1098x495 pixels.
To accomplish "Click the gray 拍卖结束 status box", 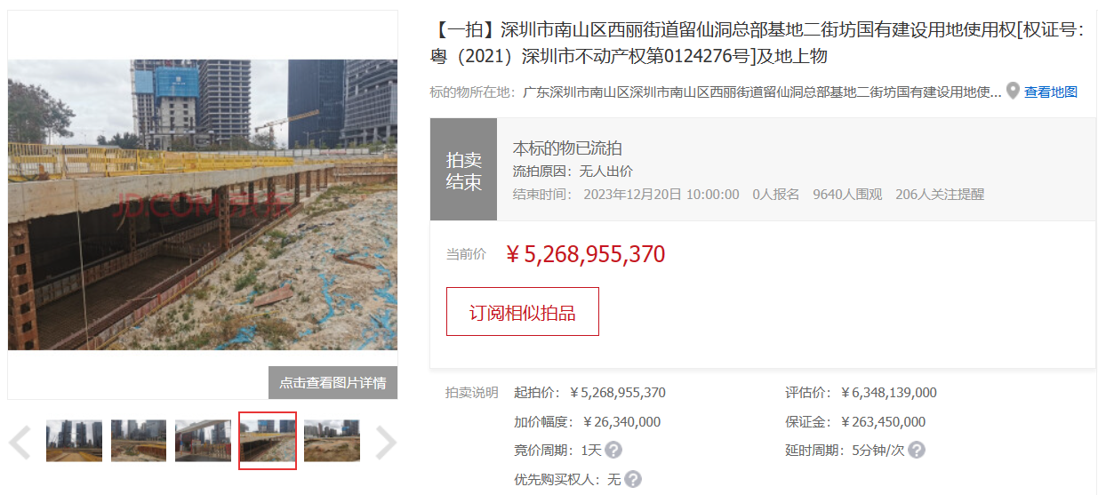I will [463, 170].
